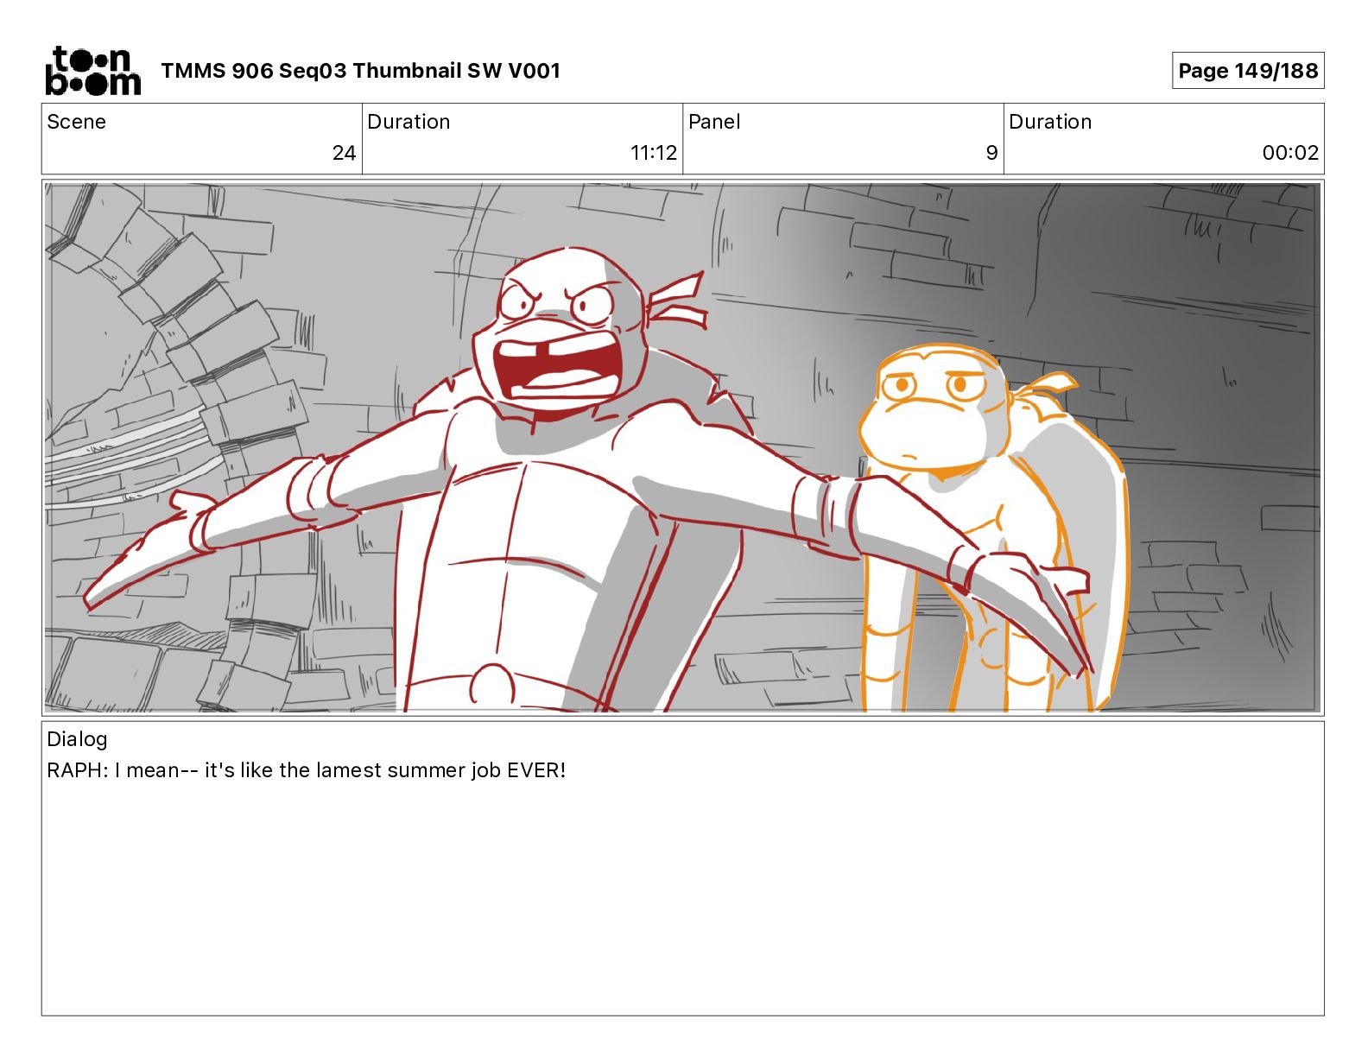
Task: Select the title 'TMMS 906 Seq03 Thumbnail SW V001'
Action: point(360,71)
